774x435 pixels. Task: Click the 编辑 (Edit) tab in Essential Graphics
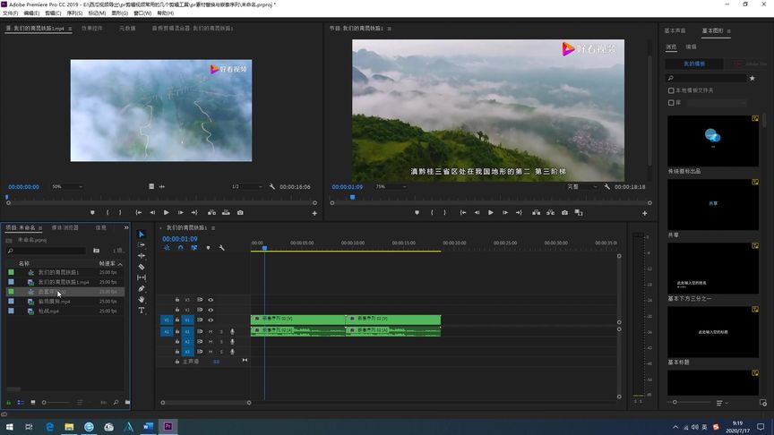(x=691, y=47)
